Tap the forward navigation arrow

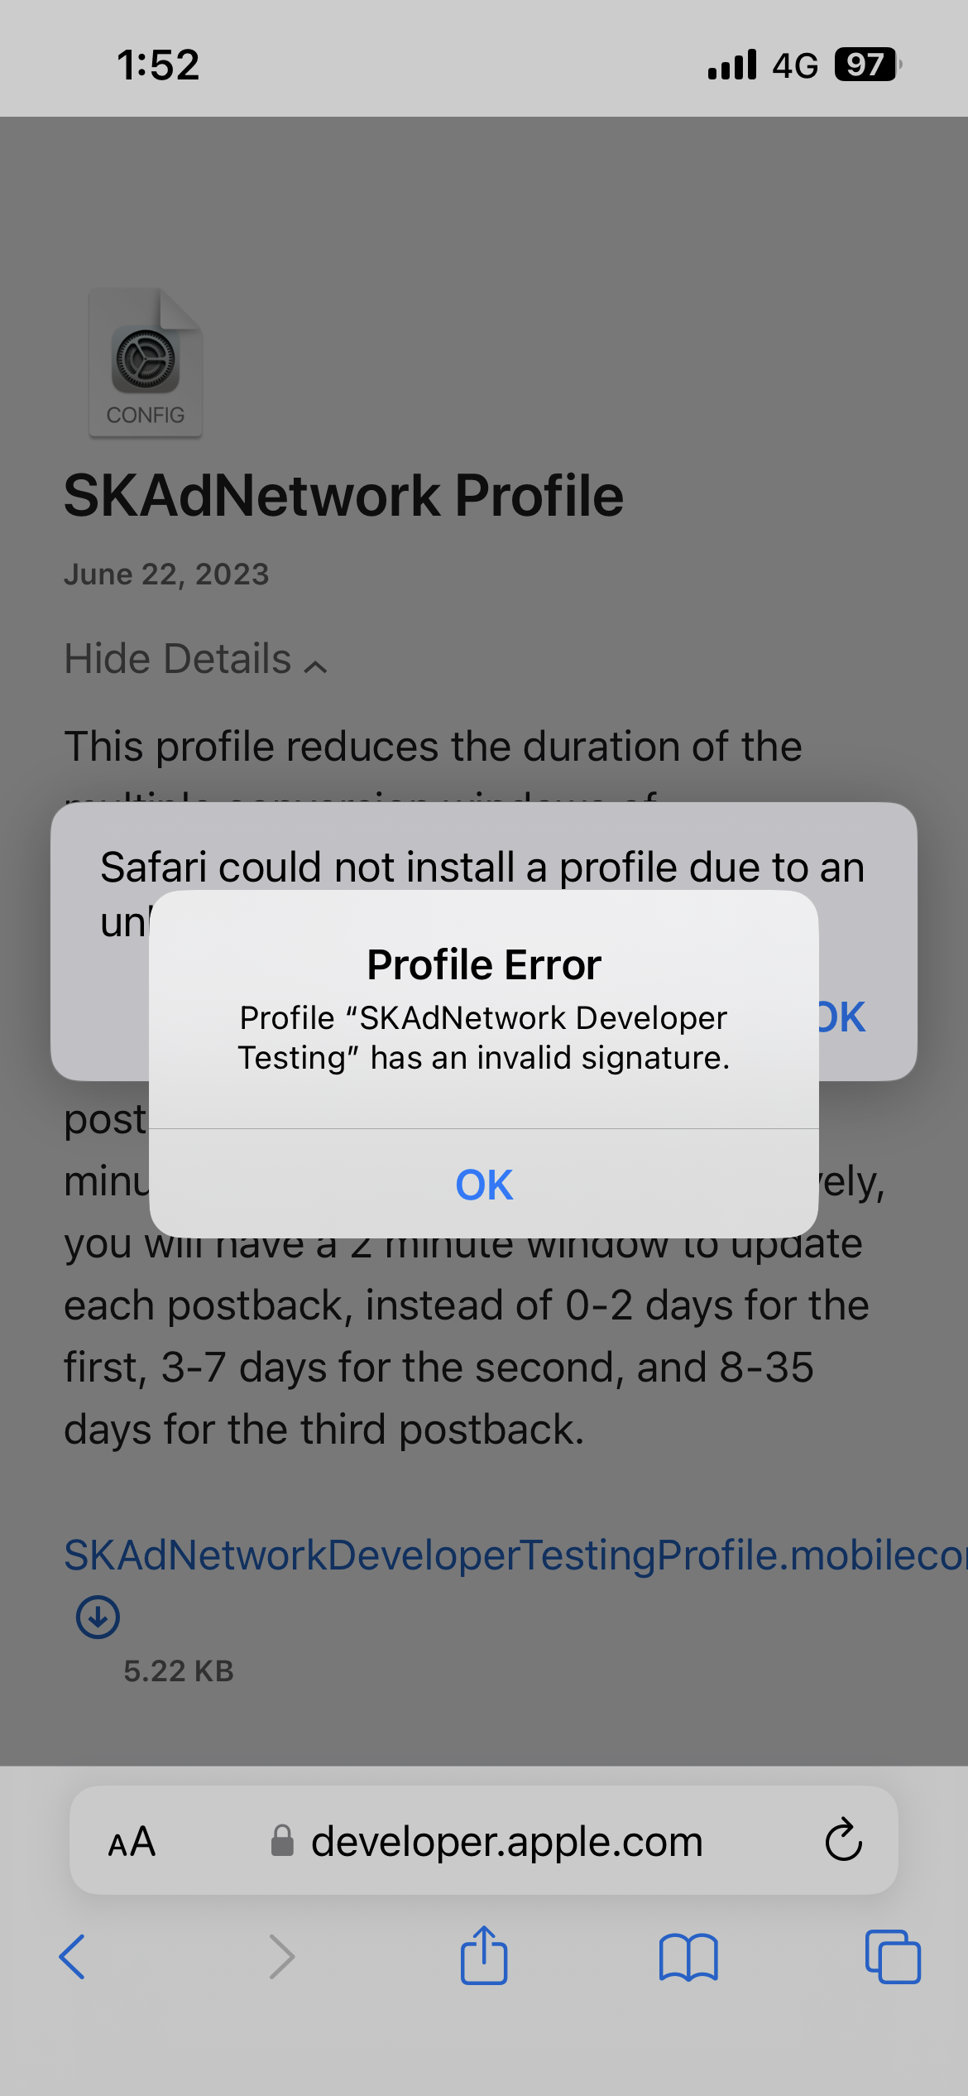(281, 1957)
